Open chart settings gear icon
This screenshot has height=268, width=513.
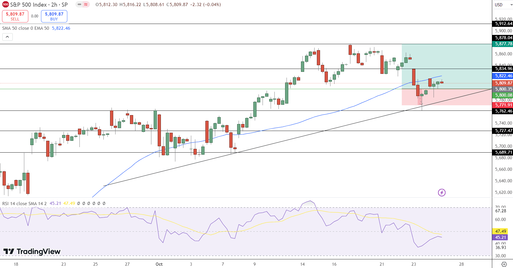[504, 264]
